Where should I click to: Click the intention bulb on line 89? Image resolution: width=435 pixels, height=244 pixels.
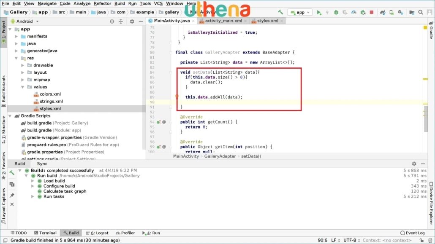coord(177,97)
